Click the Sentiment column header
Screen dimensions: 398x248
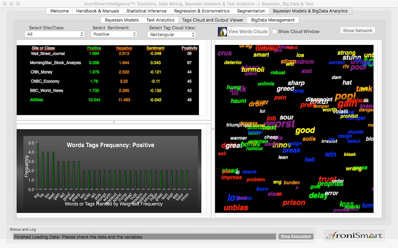click(x=155, y=48)
